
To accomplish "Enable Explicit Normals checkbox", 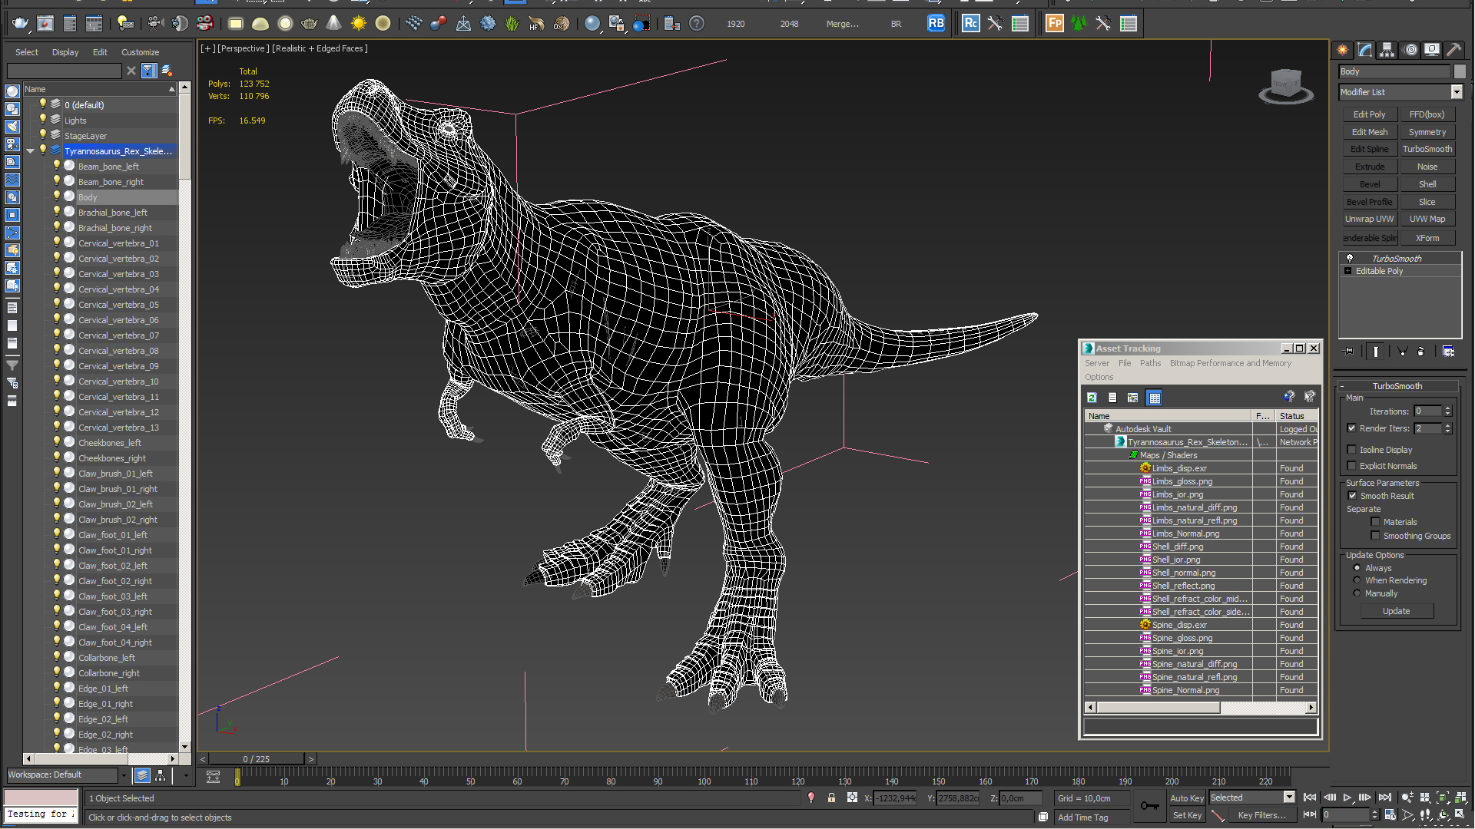I will pos(1351,466).
